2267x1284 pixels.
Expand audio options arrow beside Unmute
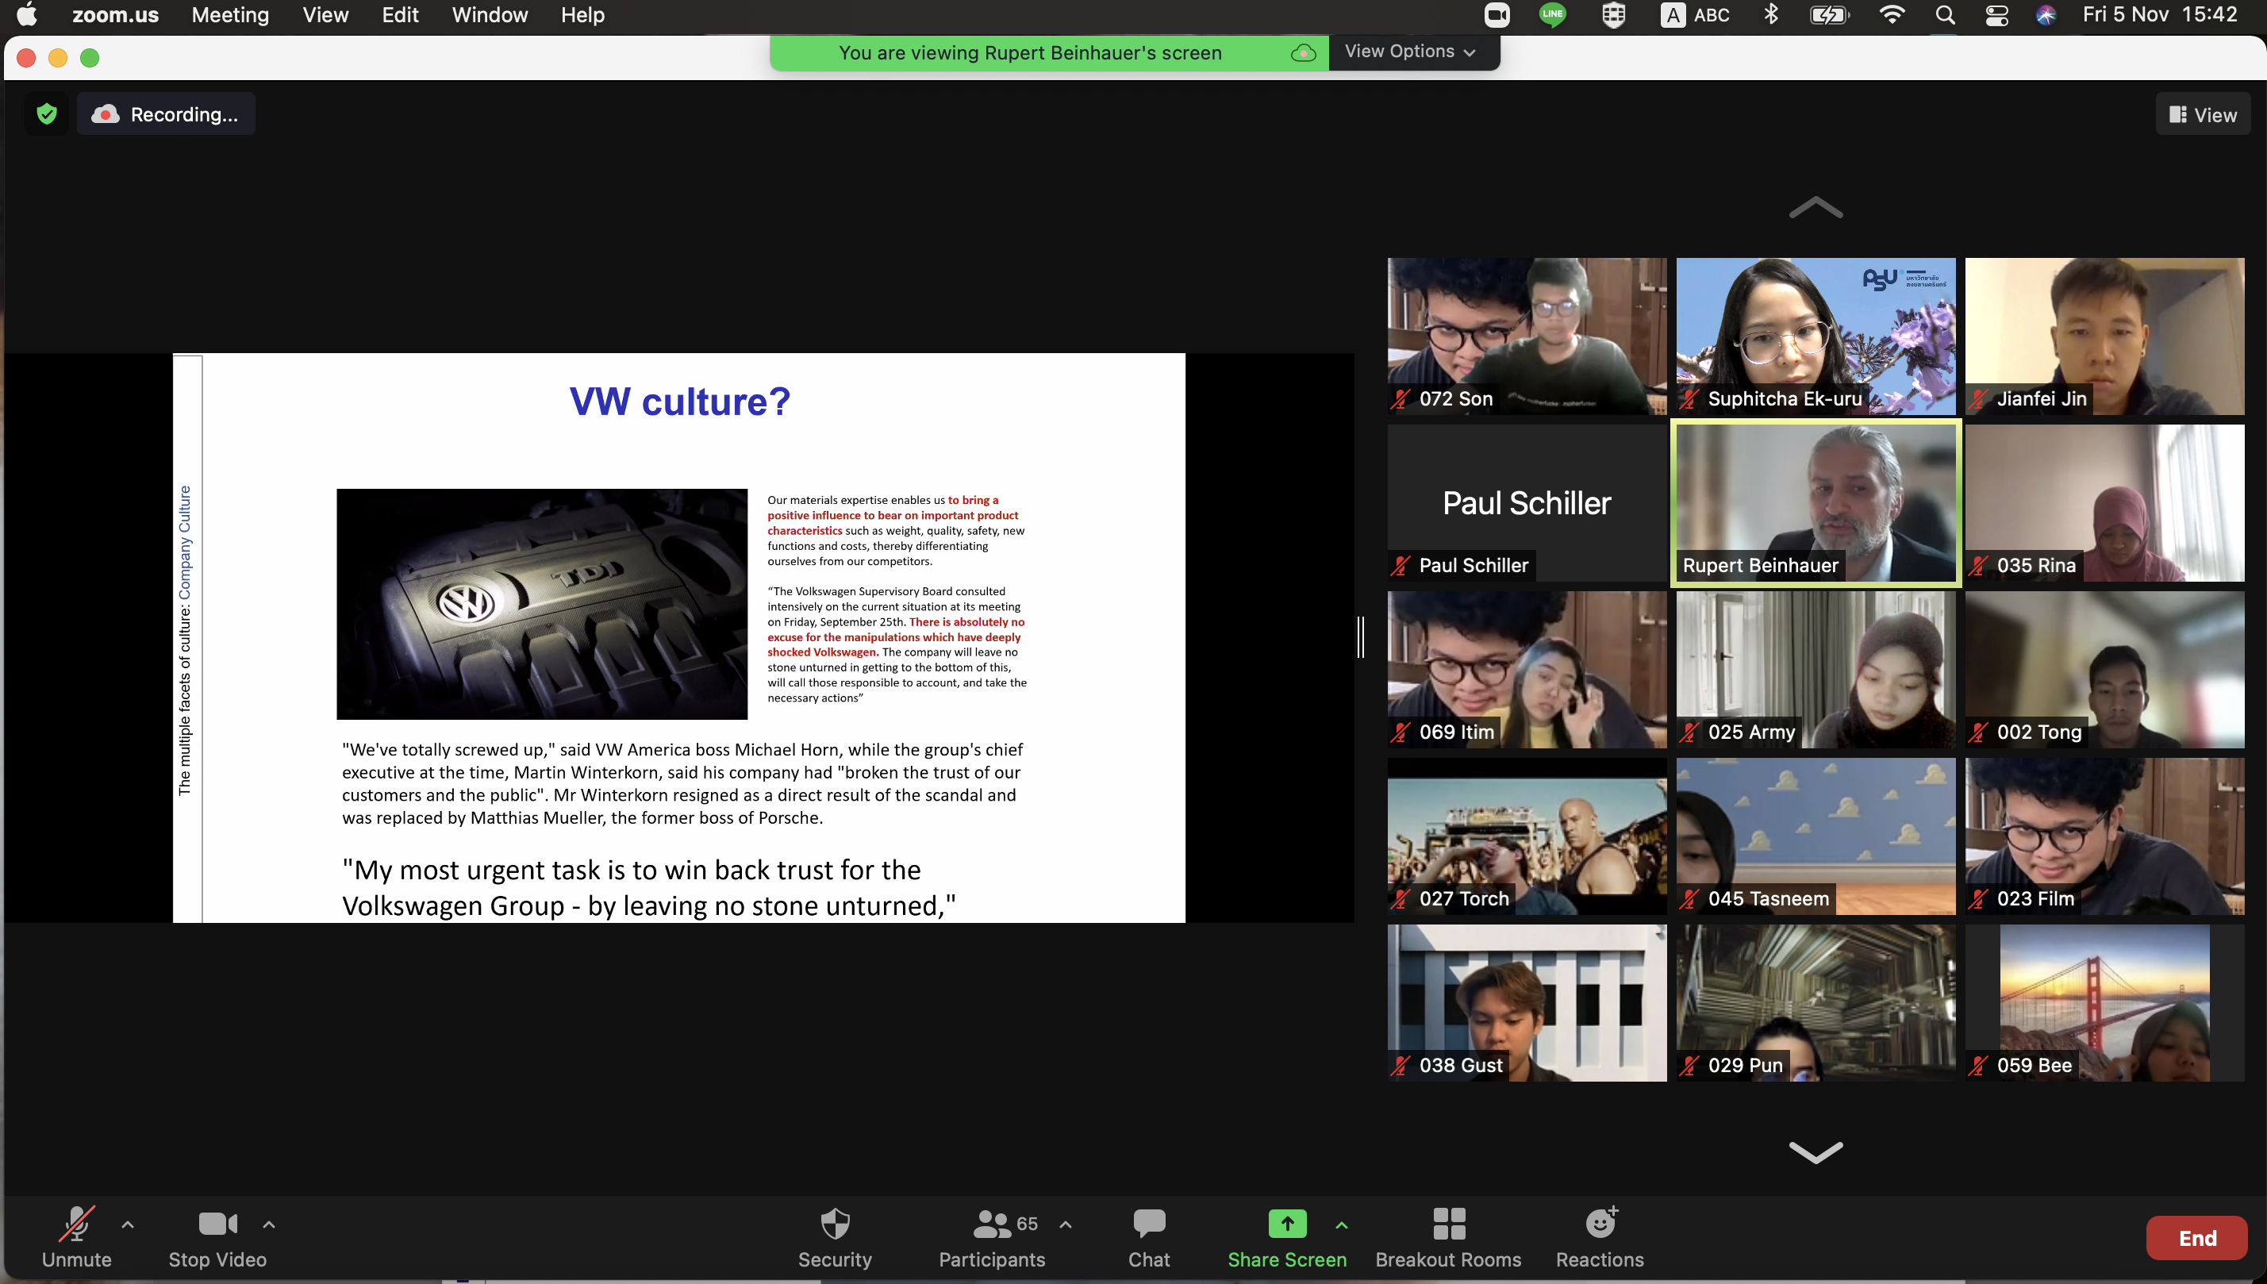tap(128, 1224)
